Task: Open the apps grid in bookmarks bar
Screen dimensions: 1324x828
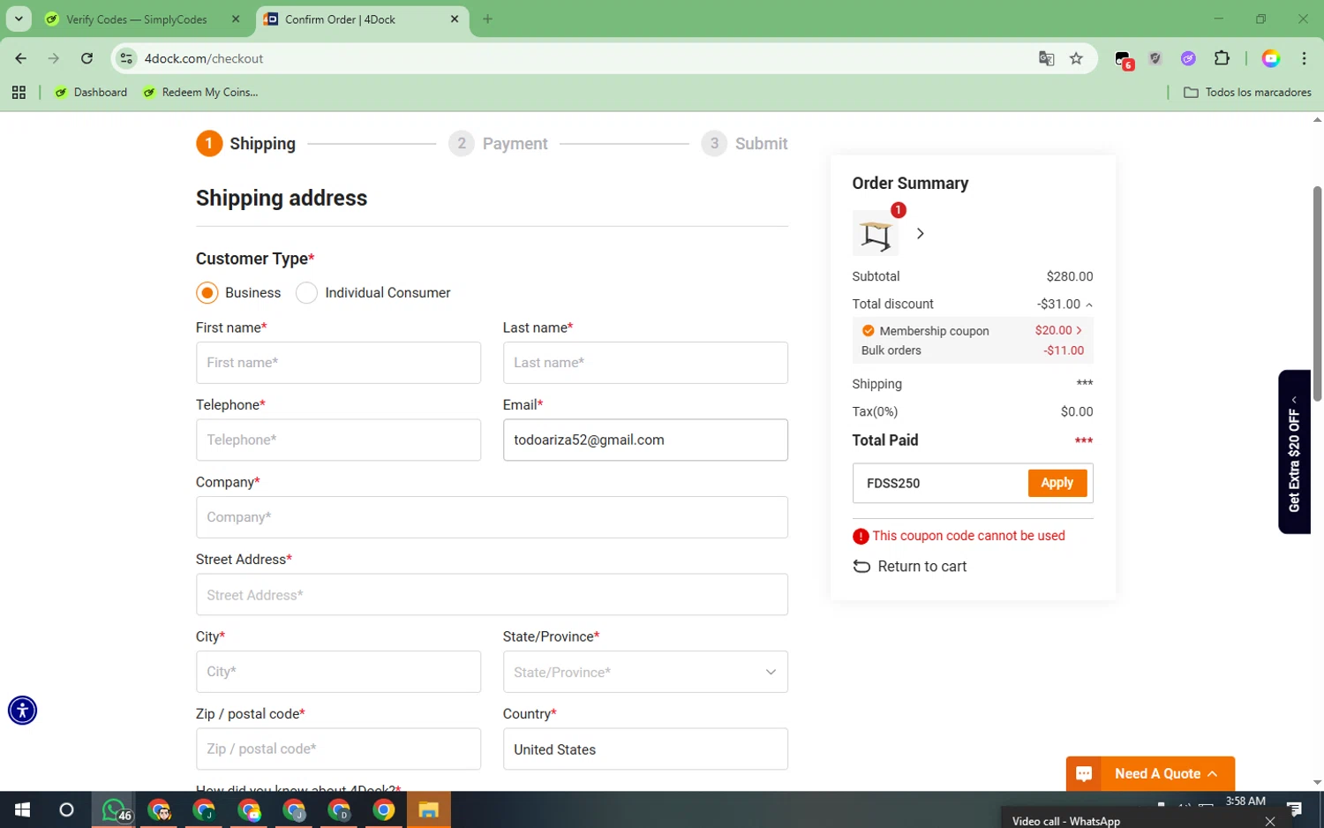Action: pos(19,92)
